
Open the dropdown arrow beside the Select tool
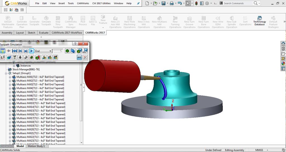(192, 3)
